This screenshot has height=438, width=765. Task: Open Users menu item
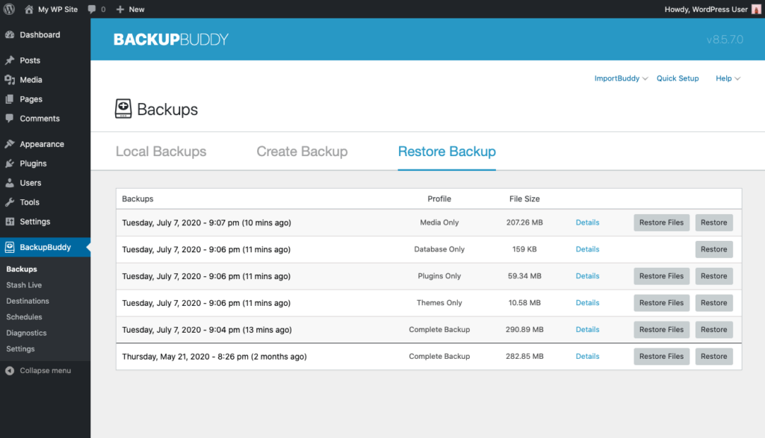(x=30, y=184)
